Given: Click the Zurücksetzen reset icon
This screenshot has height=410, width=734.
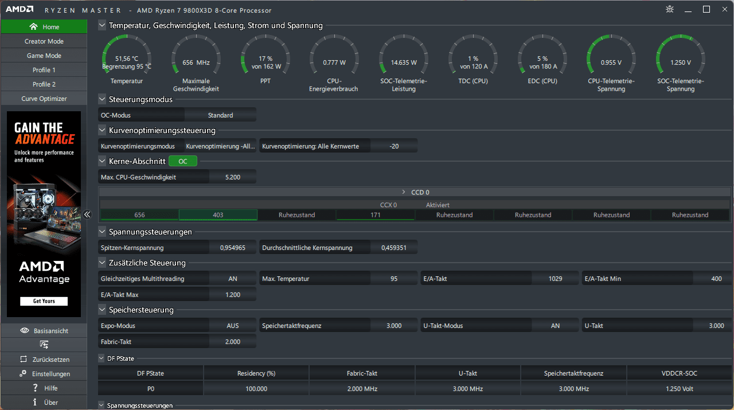Looking at the screenshot, I should 24,360.
